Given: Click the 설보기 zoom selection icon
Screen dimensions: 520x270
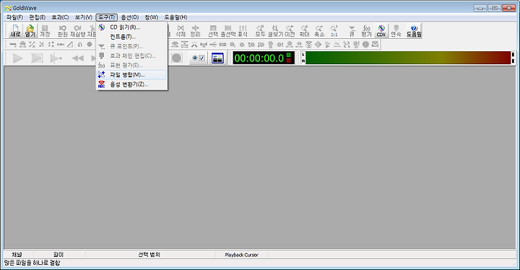Looking at the screenshot, I should (x=275, y=30).
